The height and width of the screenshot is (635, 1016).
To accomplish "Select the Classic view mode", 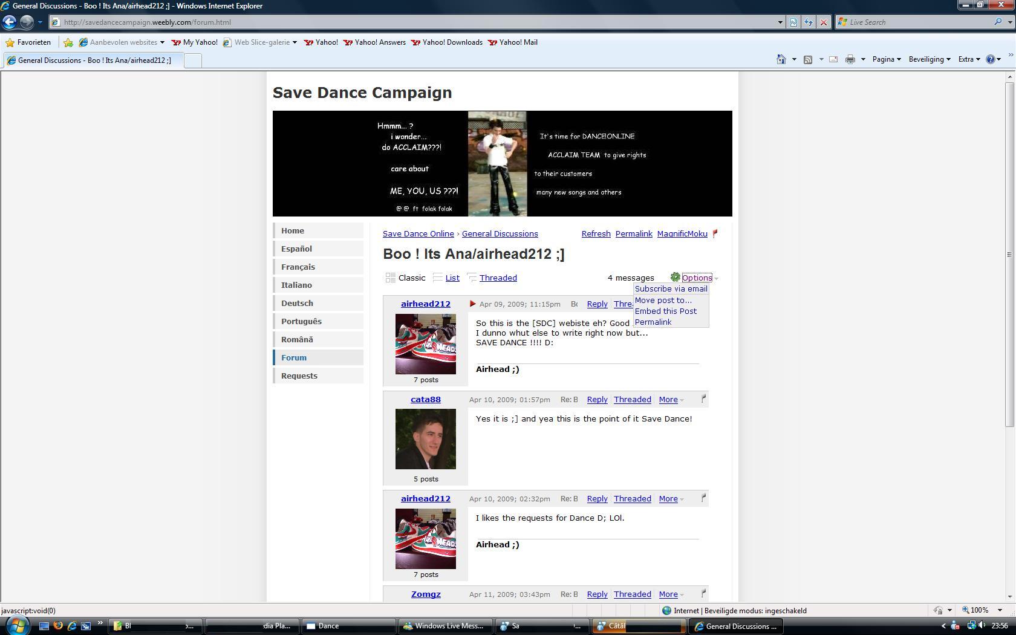I will coord(411,278).
